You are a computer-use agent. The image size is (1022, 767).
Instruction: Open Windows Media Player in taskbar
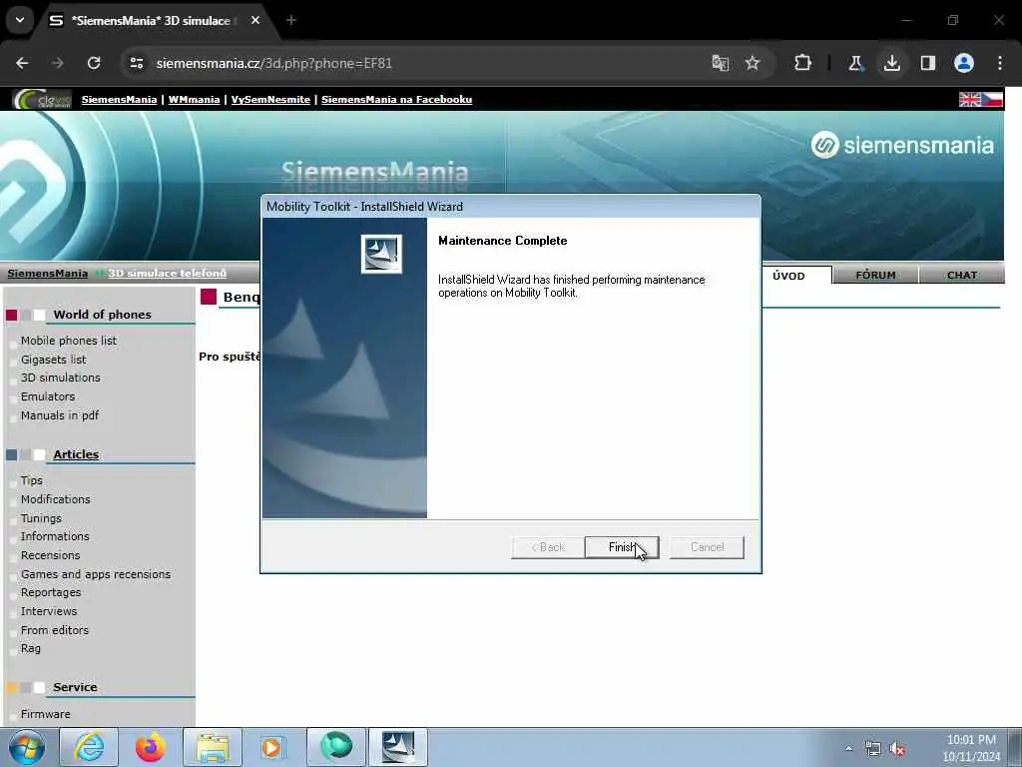pyautogui.click(x=271, y=747)
